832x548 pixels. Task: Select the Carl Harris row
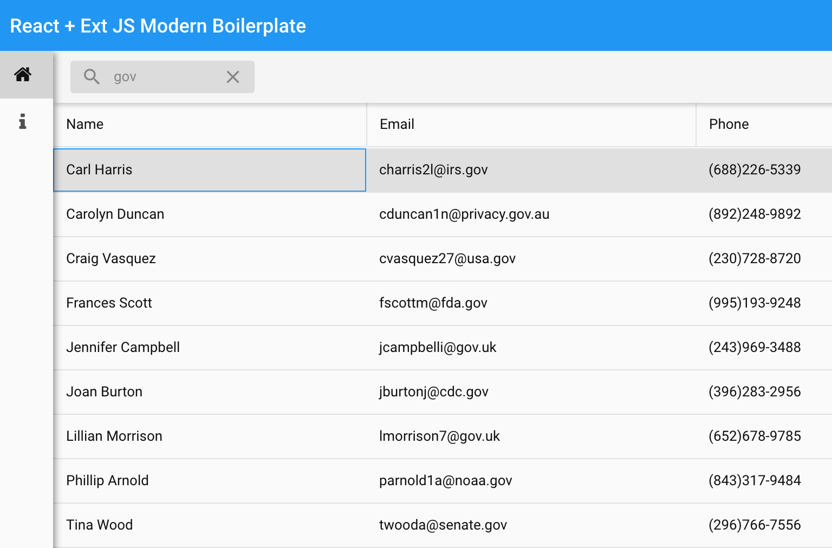443,170
